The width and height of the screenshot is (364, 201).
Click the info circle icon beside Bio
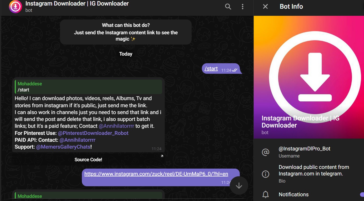pos(266,174)
